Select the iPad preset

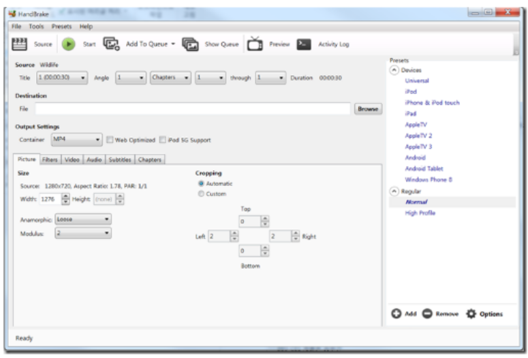[x=411, y=114]
